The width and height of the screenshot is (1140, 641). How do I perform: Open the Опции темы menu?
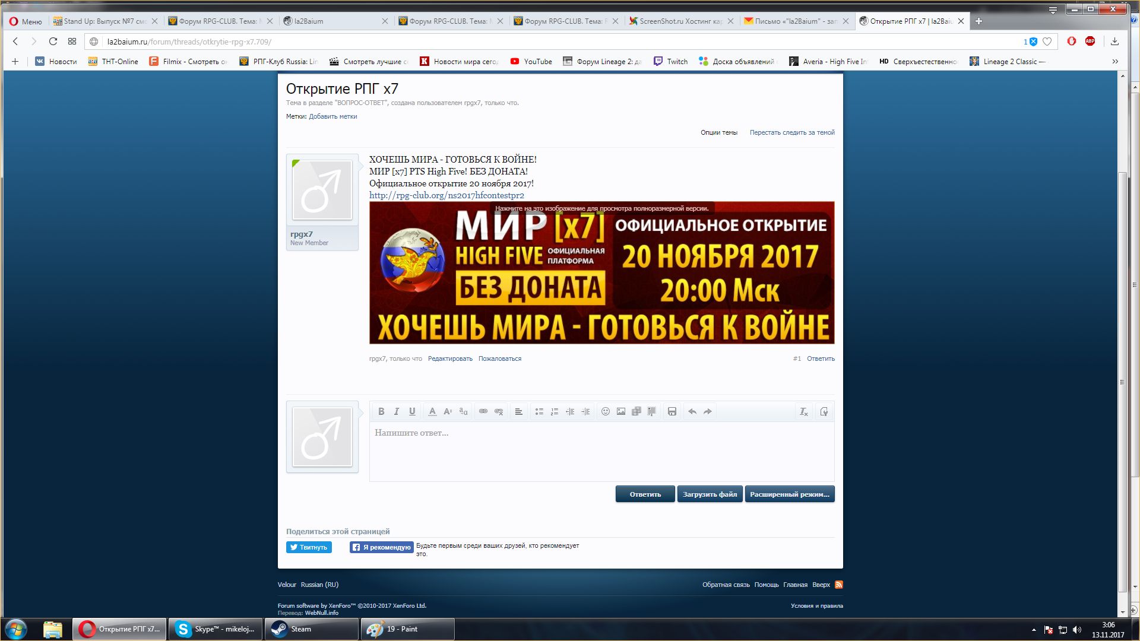click(x=718, y=132)
